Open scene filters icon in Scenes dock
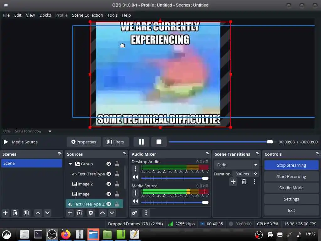This screenshot has width=321, height=241. coord(26,213)
